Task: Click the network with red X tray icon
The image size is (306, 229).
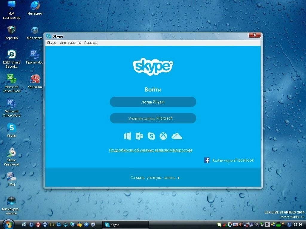Action: click(x=246, y=225)
